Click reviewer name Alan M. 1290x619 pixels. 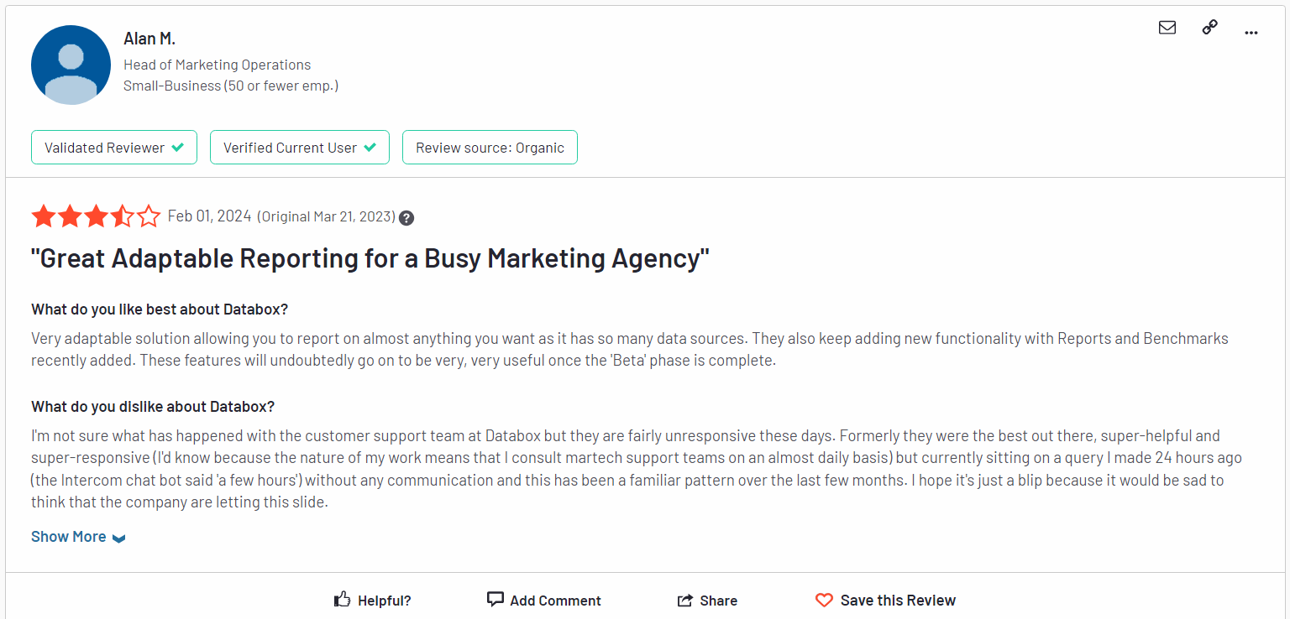coord(149,39)
